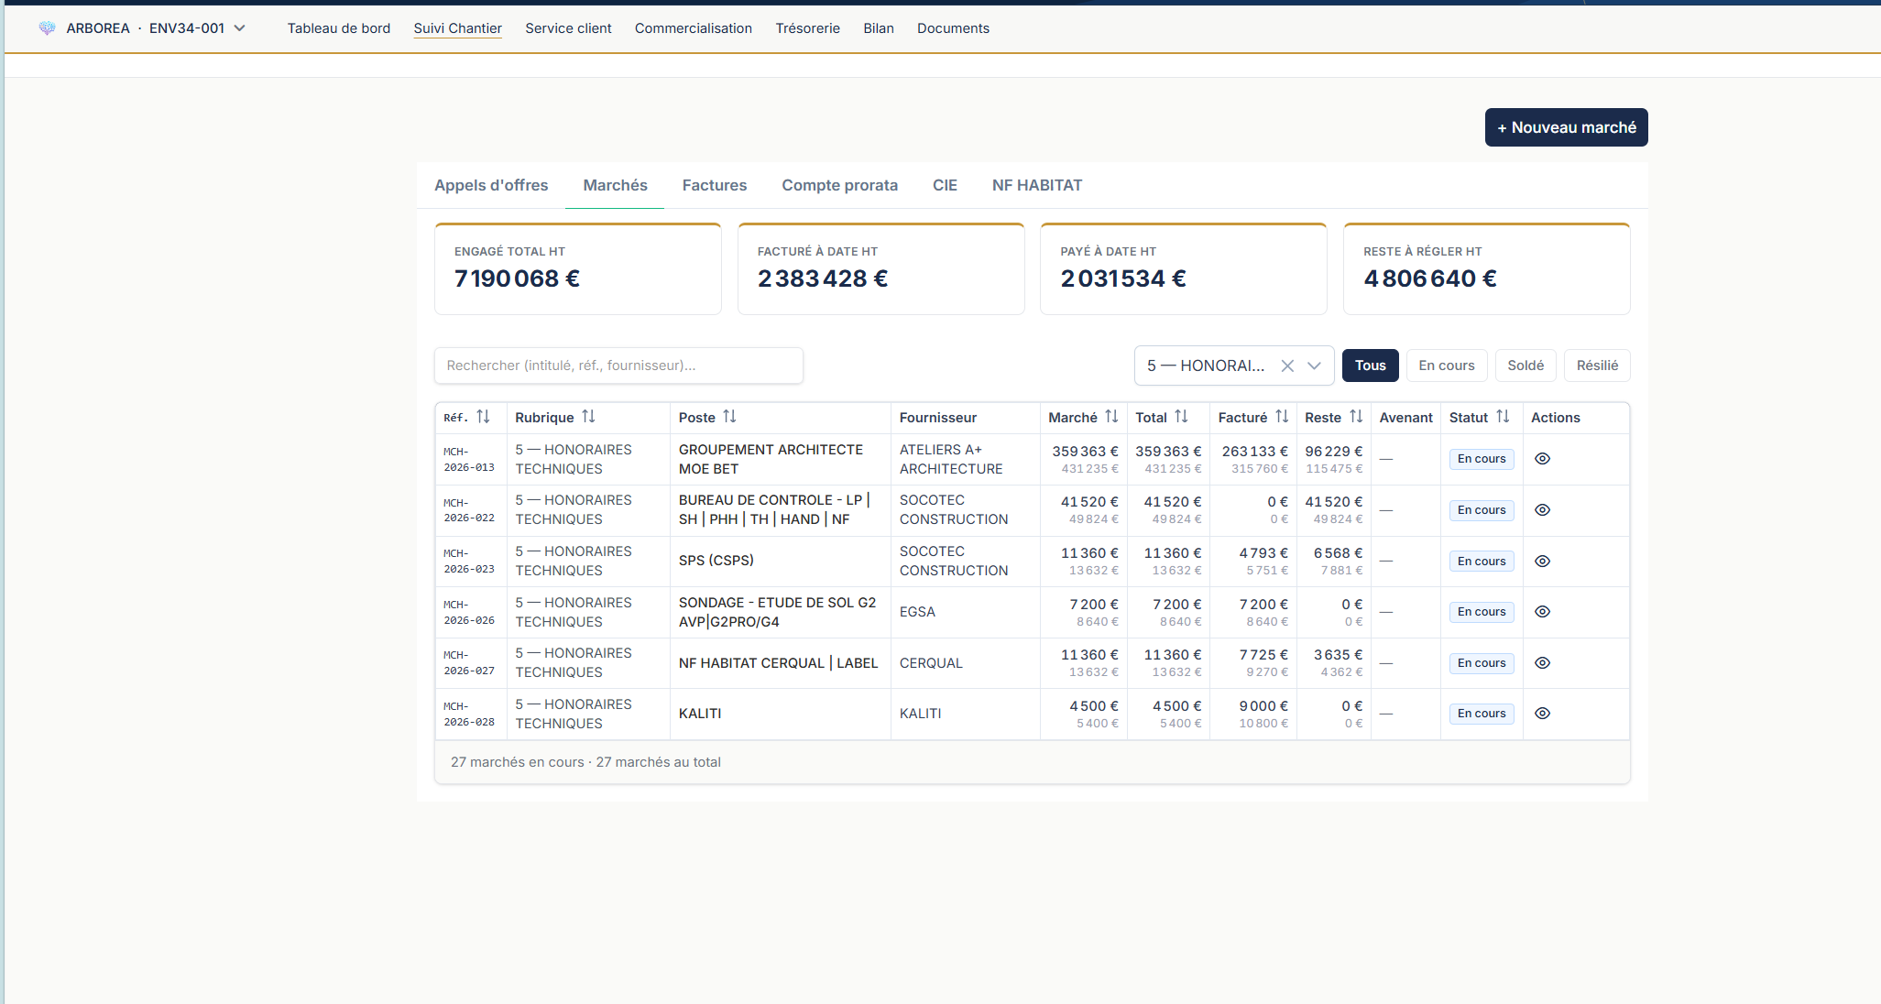
Task: Open Bilan menu
Action: click(879, 28)
